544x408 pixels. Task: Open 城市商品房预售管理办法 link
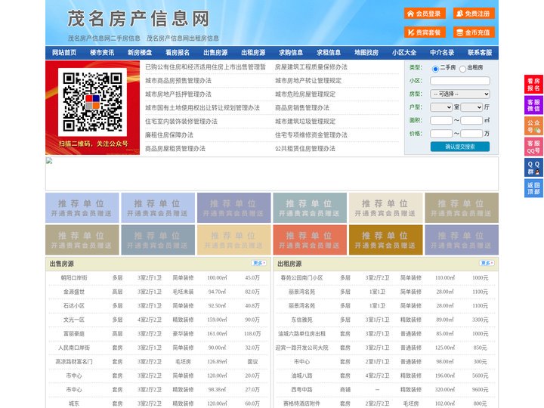click(x=178, y=81)
